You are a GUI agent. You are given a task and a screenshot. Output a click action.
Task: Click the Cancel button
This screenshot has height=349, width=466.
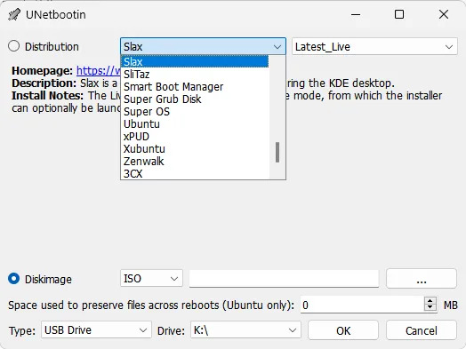pyautogui.click(x=422, y=330)
